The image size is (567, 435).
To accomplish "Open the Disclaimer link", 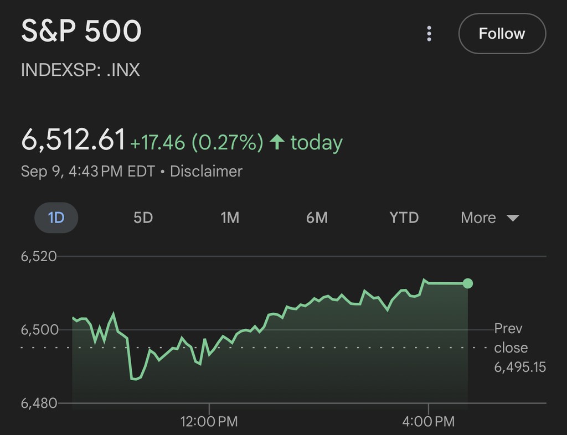I will coord(206,172).
